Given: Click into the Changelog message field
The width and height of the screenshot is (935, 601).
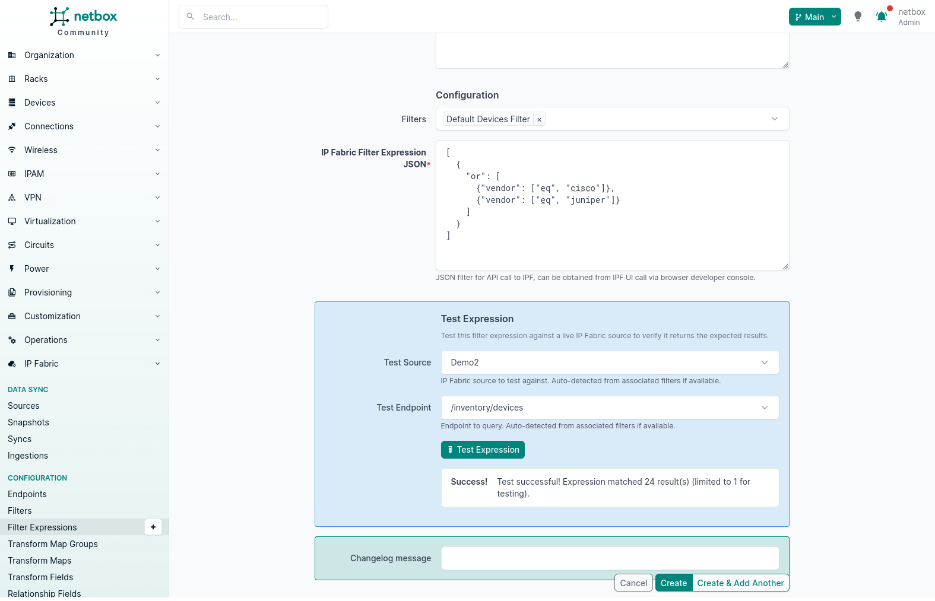Looking at the screenshot, I should click(610, 558).
